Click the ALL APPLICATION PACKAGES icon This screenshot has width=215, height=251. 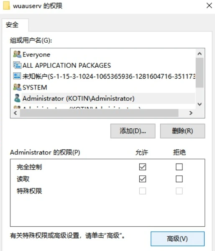tap(17, 65)
